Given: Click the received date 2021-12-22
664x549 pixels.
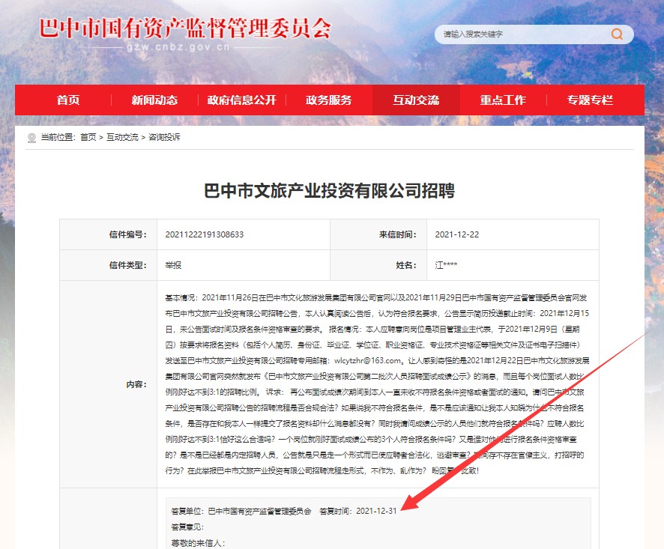Looking at the screenshot, I should coord(457,234).
